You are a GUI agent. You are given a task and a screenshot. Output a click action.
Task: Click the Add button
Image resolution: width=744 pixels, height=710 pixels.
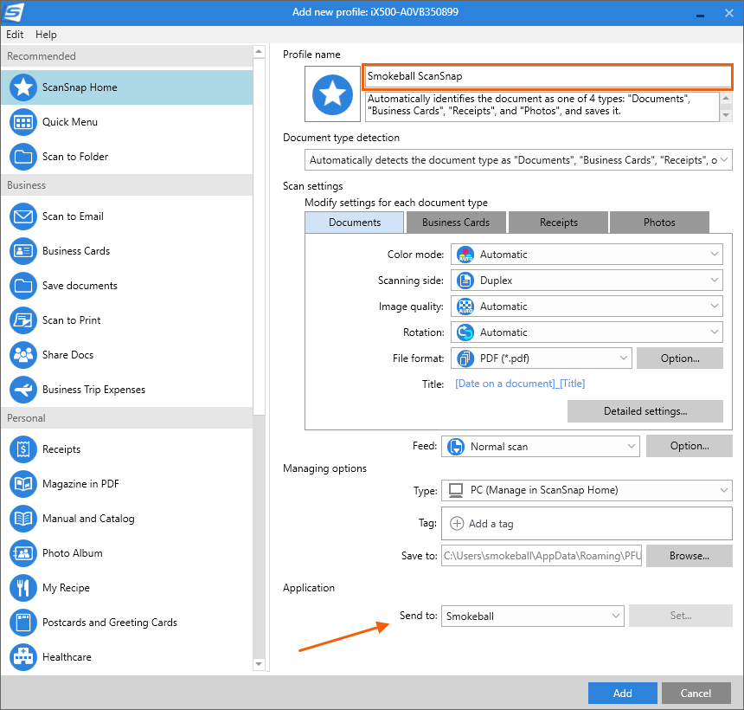click(622, 694)
